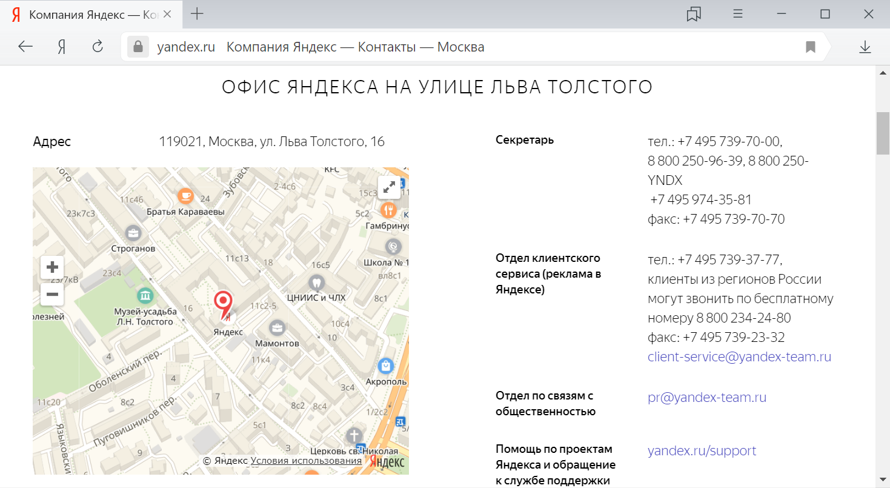Image resolution: width=890 pixels, height=488 pixels.
Task: Click the vertical scrollbar thumb
Action: 883,134
